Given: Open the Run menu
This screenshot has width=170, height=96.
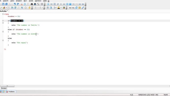Looking at the screenshot, I should click(x=25, y=1).
